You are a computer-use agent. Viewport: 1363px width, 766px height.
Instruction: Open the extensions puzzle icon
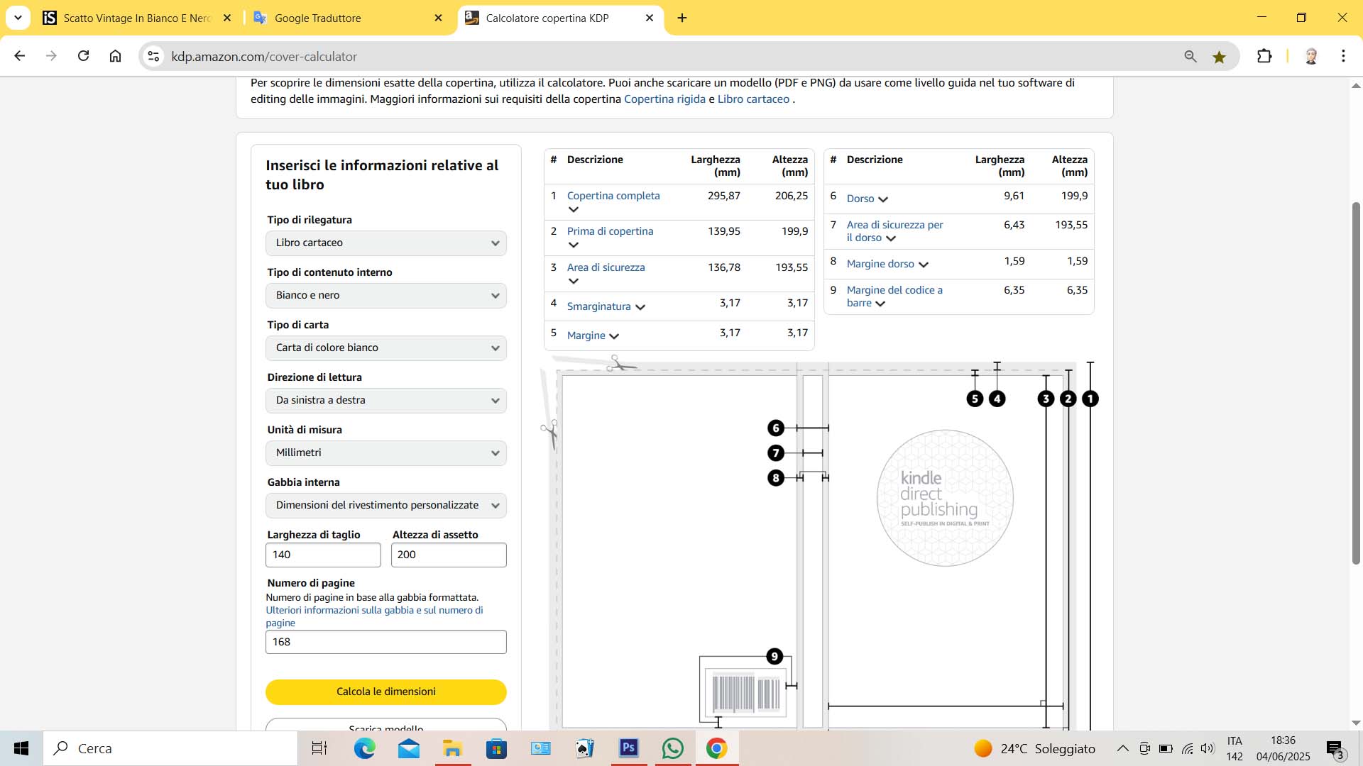1264,56
